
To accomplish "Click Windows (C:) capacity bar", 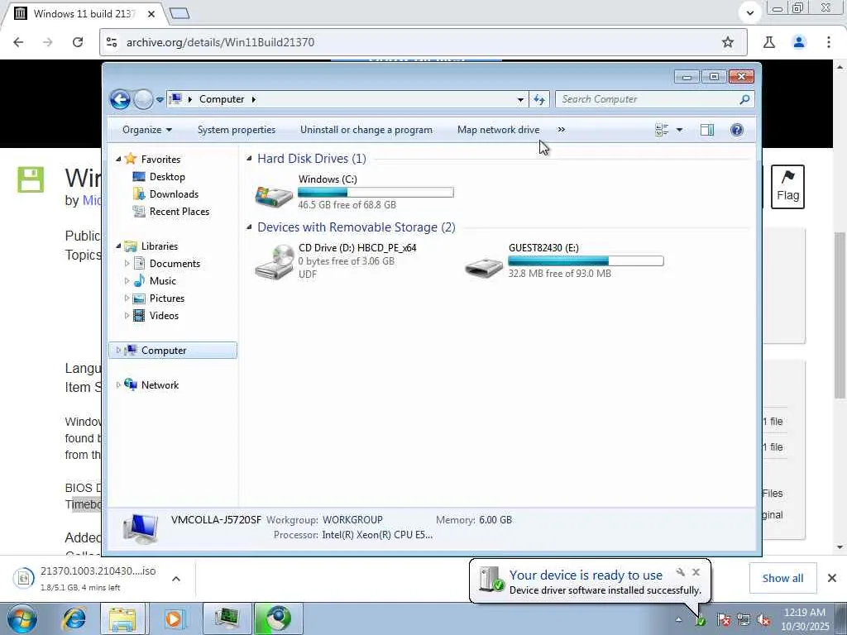I will [x=376, y=192].
